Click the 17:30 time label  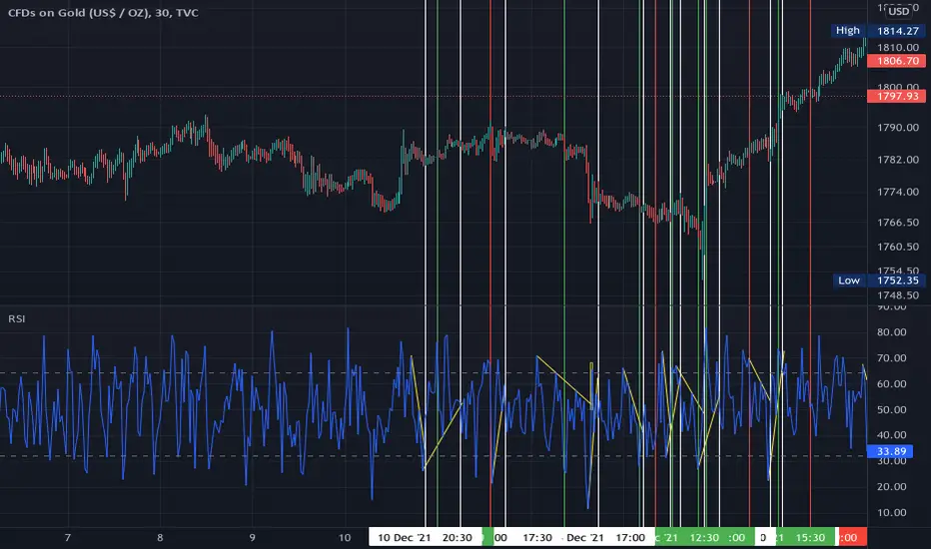pos(537,538)
